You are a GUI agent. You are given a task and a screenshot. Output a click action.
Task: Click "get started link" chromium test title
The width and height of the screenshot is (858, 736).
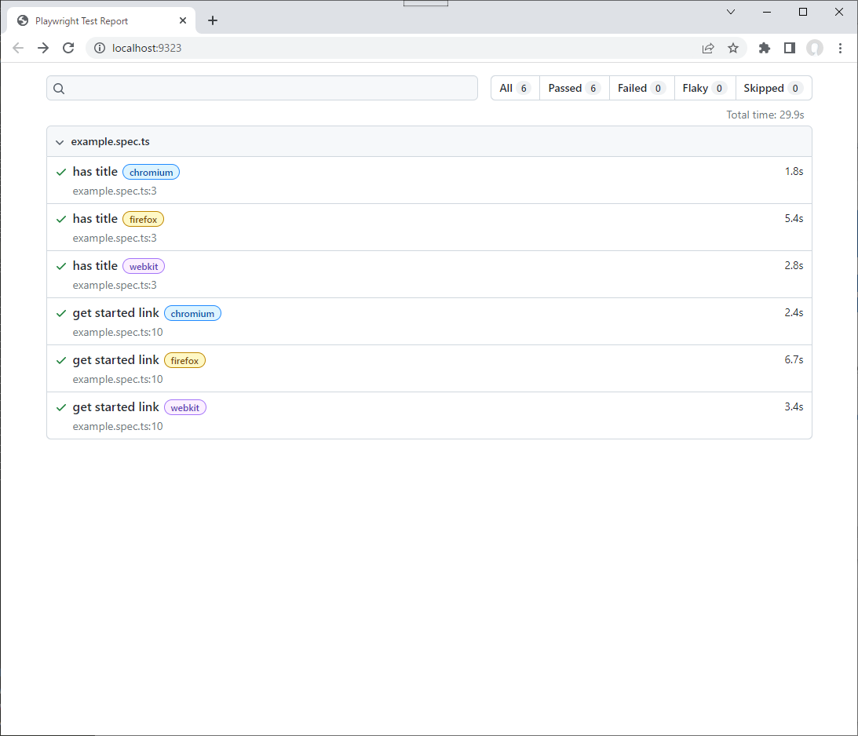pyautogui.click(x=115, y=312)
